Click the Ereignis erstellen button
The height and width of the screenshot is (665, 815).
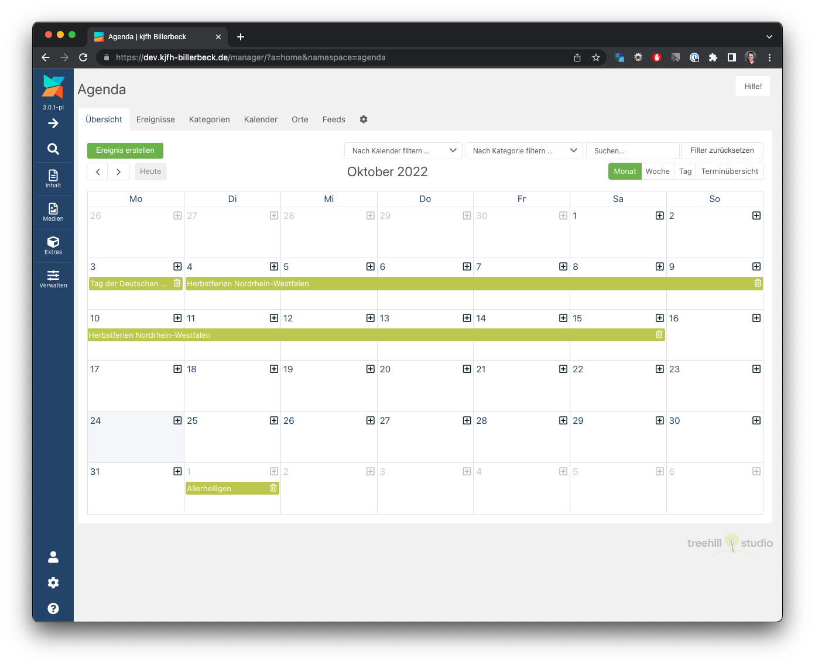point(125,150)
